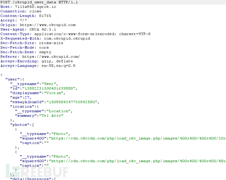Click the Referer URL https://www.okcupid.com/
This screenshot has width=226, height=180.
pos(51,57)
